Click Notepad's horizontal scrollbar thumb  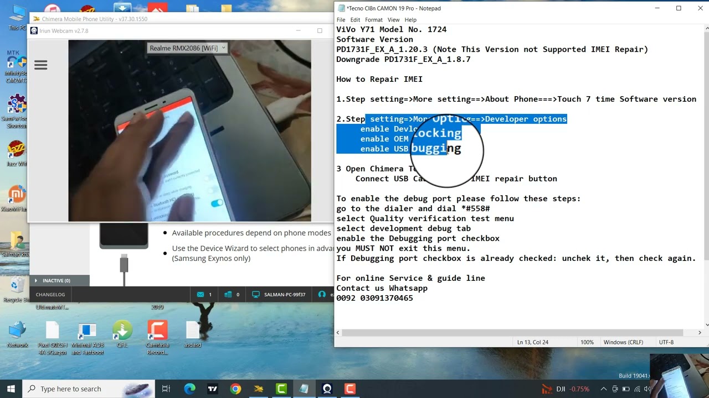tap(512, 332)
